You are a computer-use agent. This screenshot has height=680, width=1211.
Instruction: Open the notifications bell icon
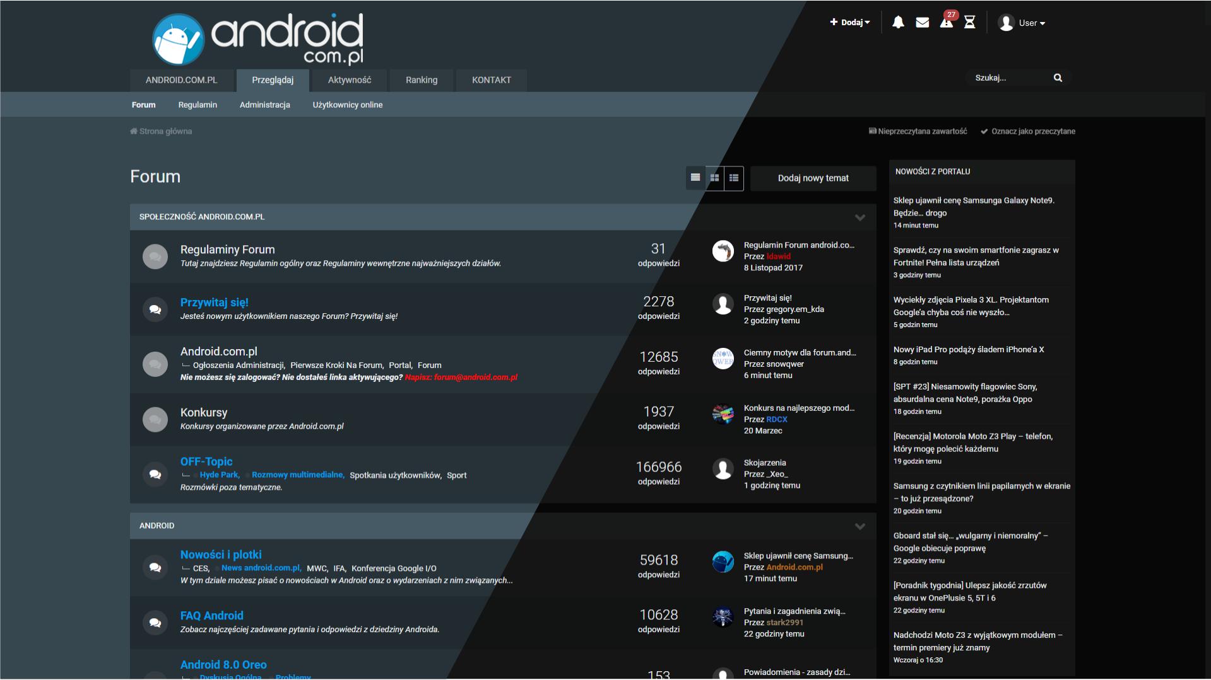click(x=898, y=23)
